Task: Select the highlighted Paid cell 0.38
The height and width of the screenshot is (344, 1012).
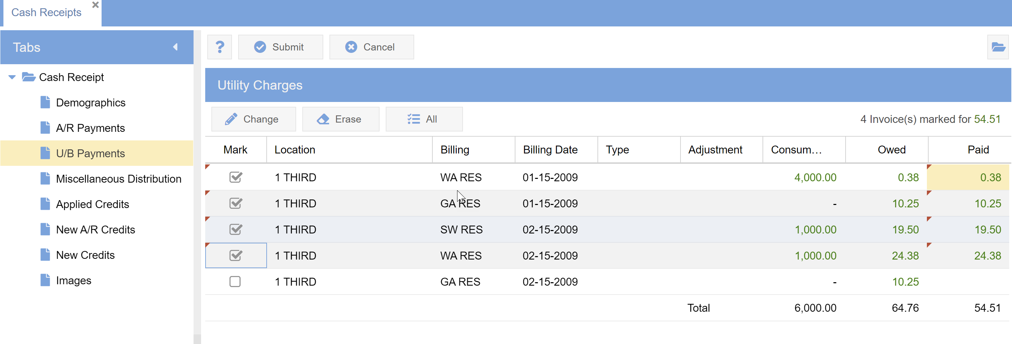Action: click(968, 177)
